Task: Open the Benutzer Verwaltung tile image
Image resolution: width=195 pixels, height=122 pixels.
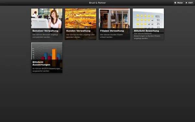Action: (x=47, y=19)
